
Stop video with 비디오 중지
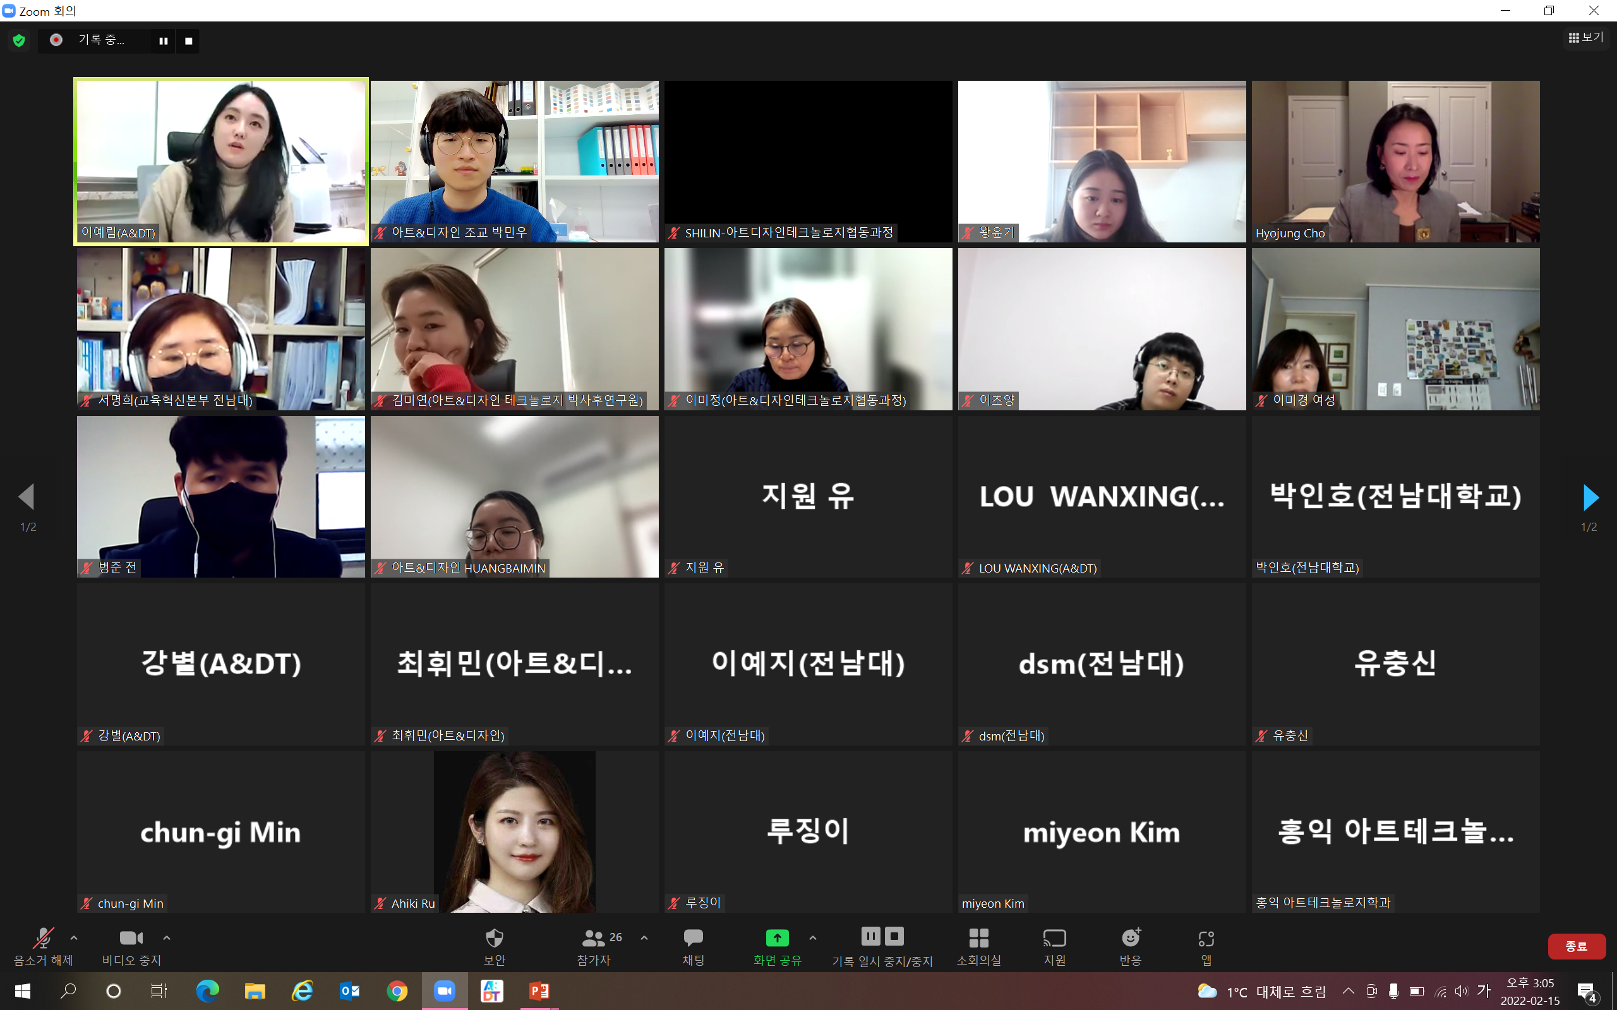coord(131,939)
